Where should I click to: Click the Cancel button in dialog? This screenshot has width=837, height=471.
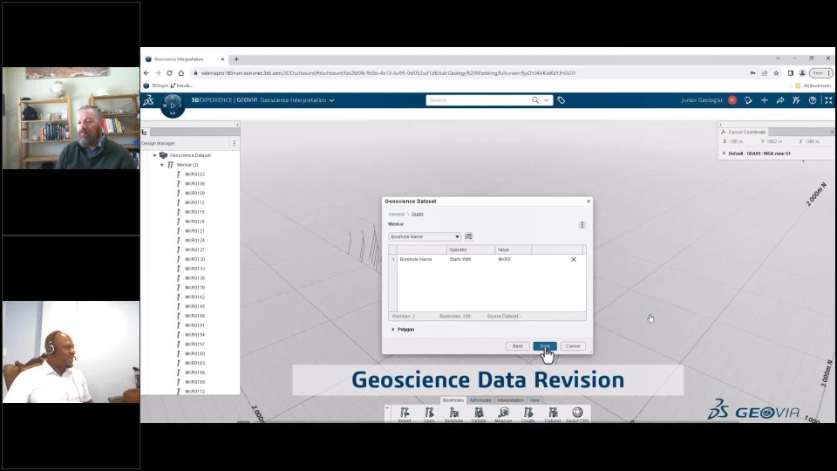(573, 346)
